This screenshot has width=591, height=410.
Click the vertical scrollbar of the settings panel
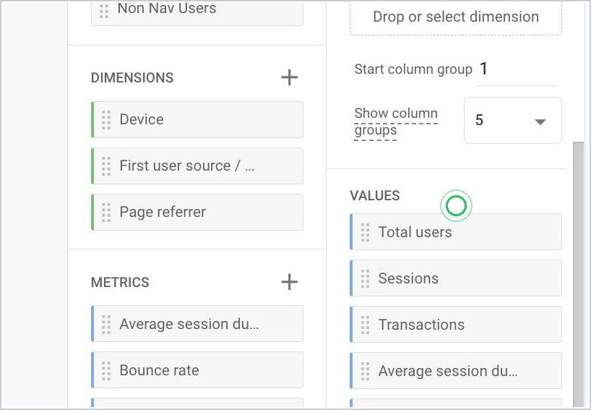(x=578, y=273)
